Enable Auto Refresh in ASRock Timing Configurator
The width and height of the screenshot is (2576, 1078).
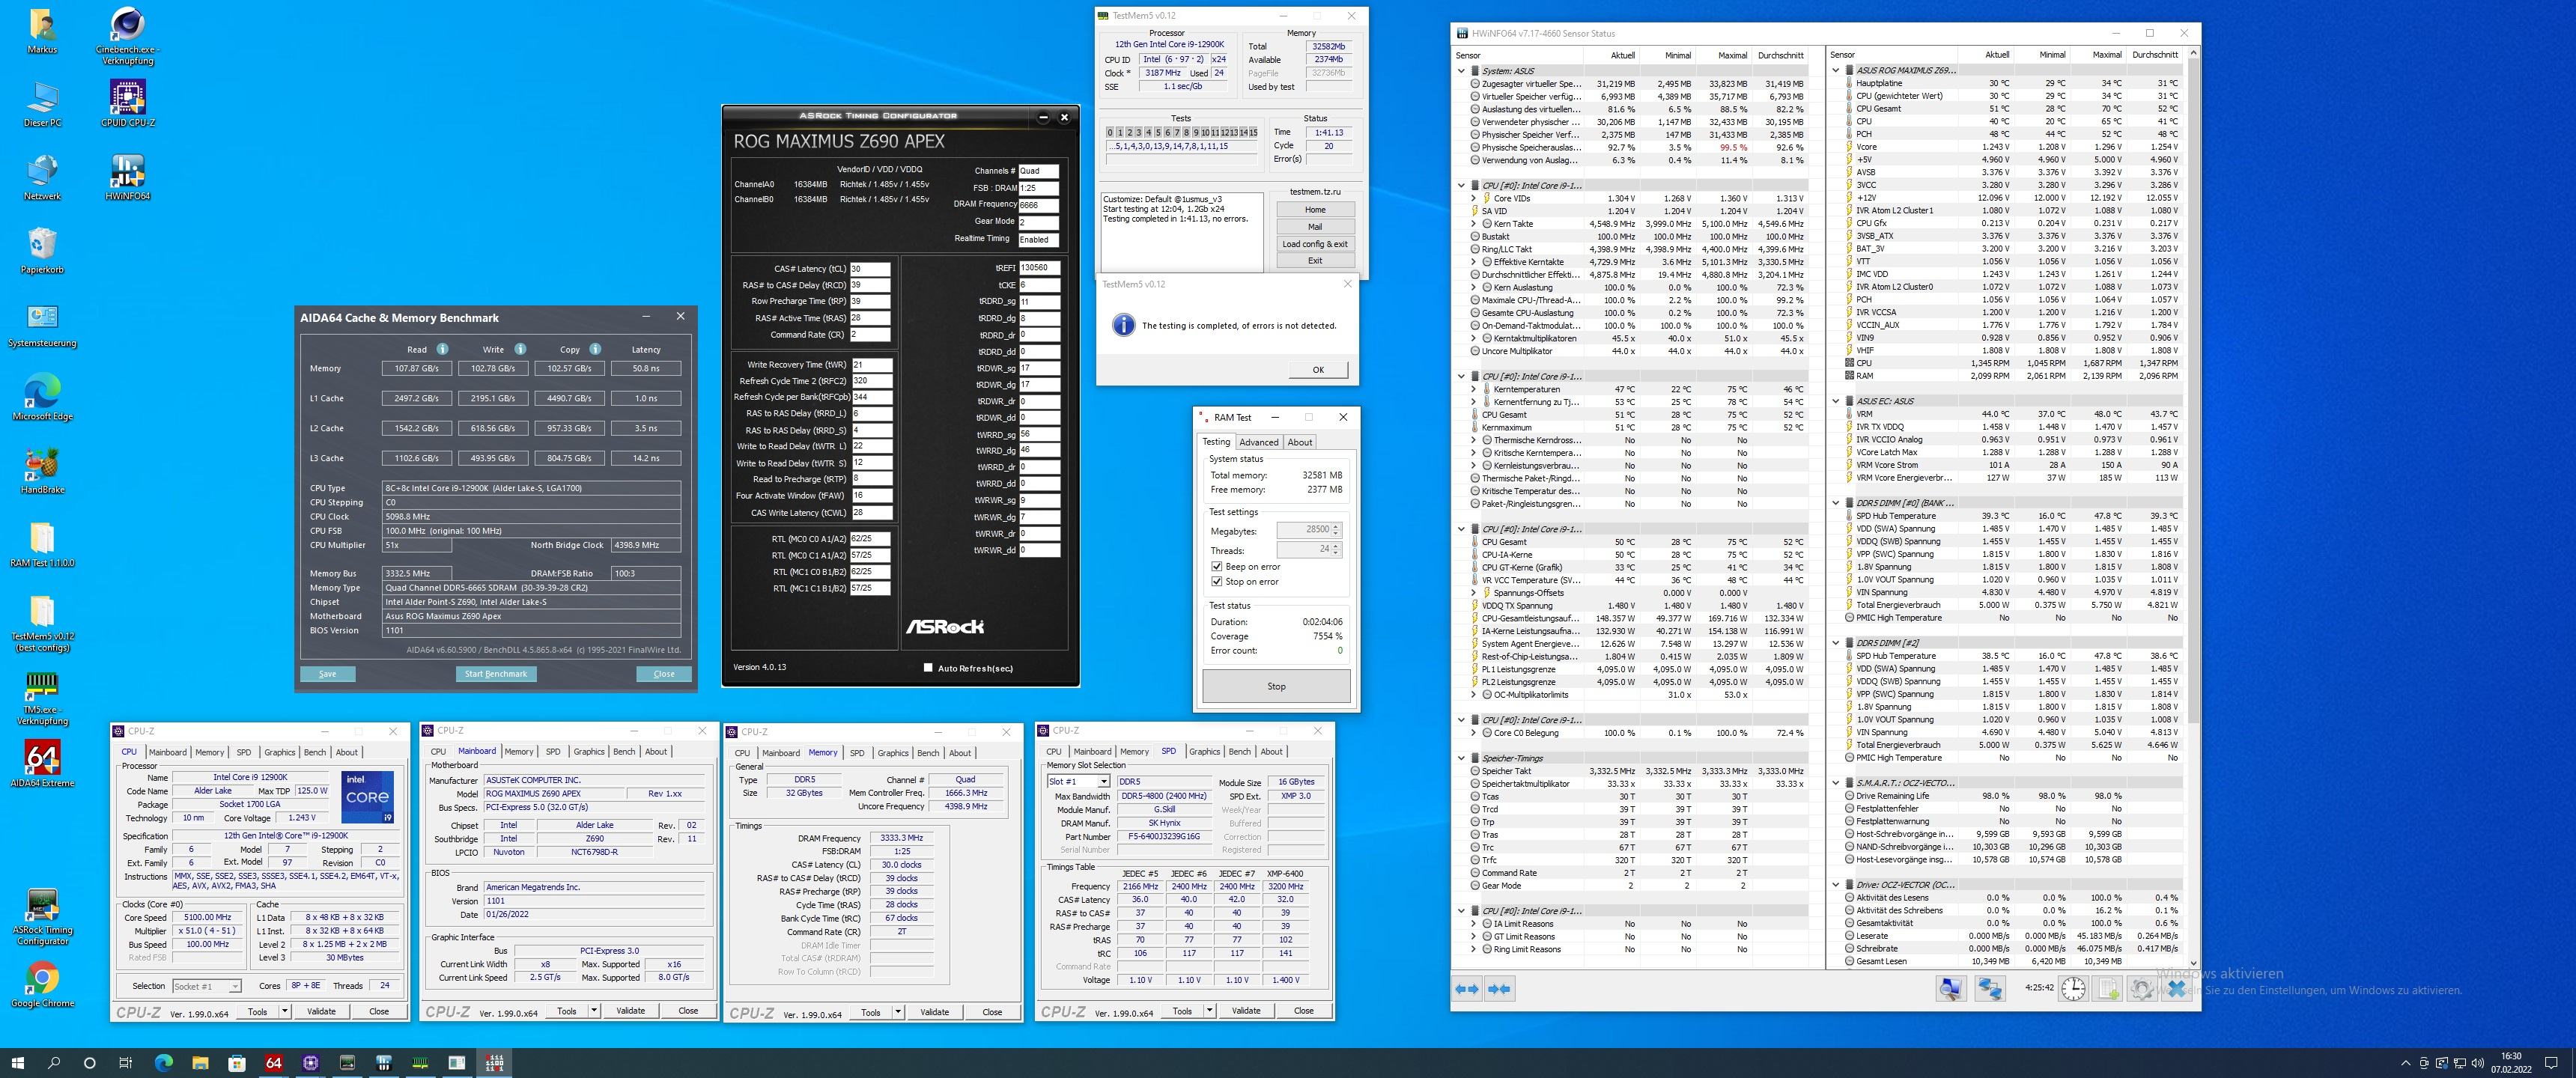tap(928, 668)
